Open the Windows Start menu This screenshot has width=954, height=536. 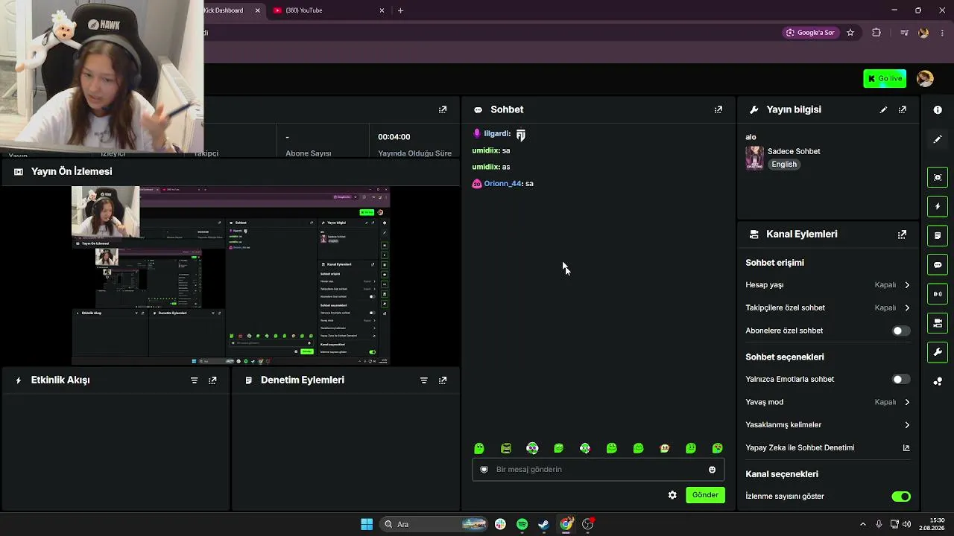click(x=367, y=524)
